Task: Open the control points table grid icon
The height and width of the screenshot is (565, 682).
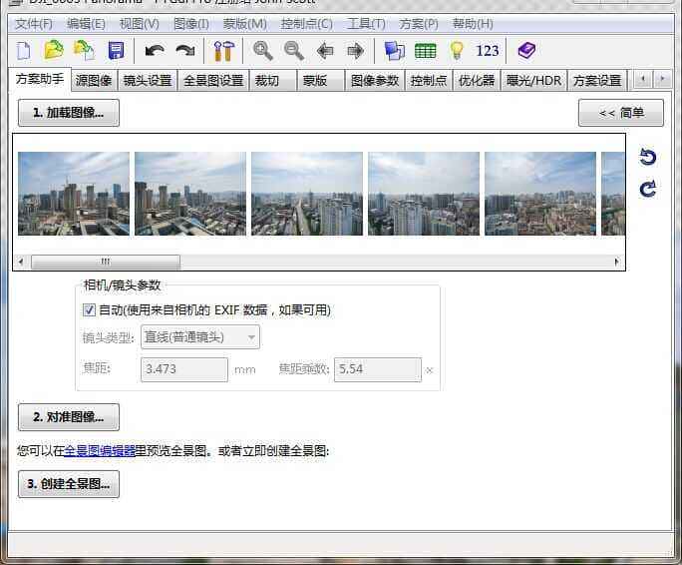Action: tap(426, 50)
